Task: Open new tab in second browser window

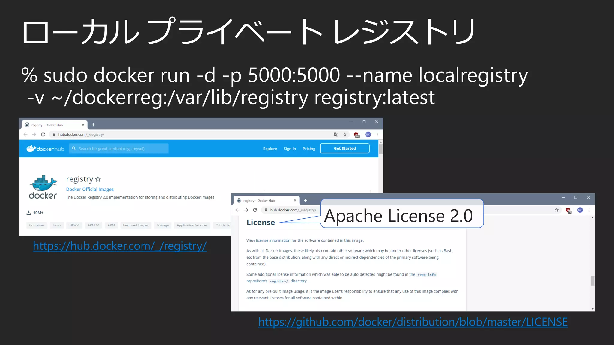Action: pos(306,200)
